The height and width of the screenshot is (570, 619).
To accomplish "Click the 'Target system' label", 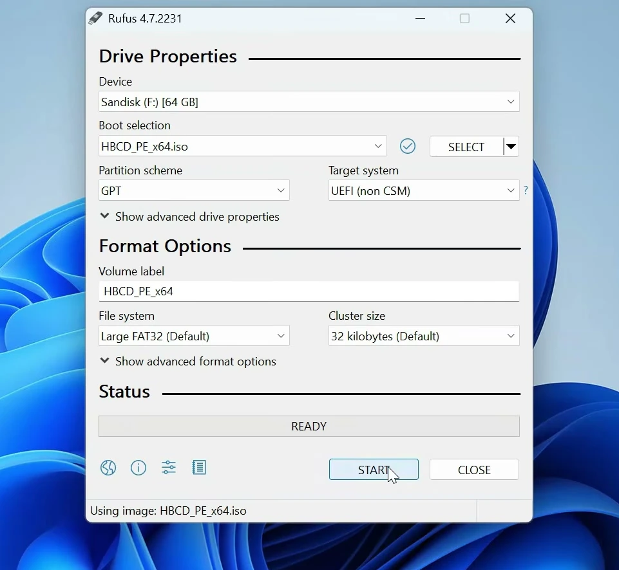I will [x=363, y=170].
